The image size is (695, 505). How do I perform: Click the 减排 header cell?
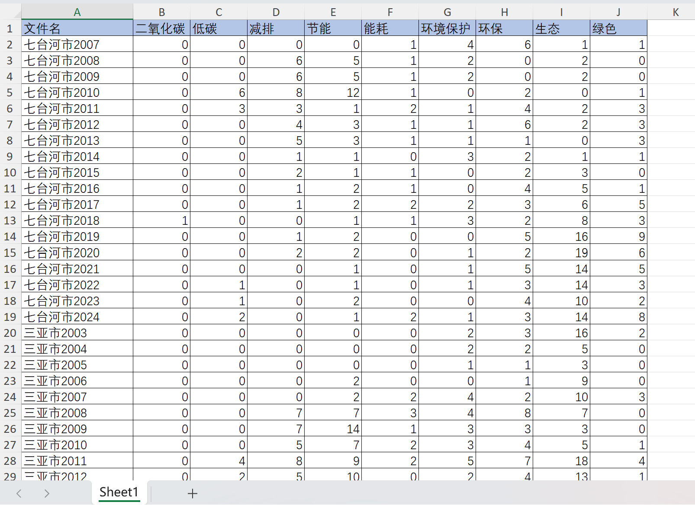tap(276, 29)
